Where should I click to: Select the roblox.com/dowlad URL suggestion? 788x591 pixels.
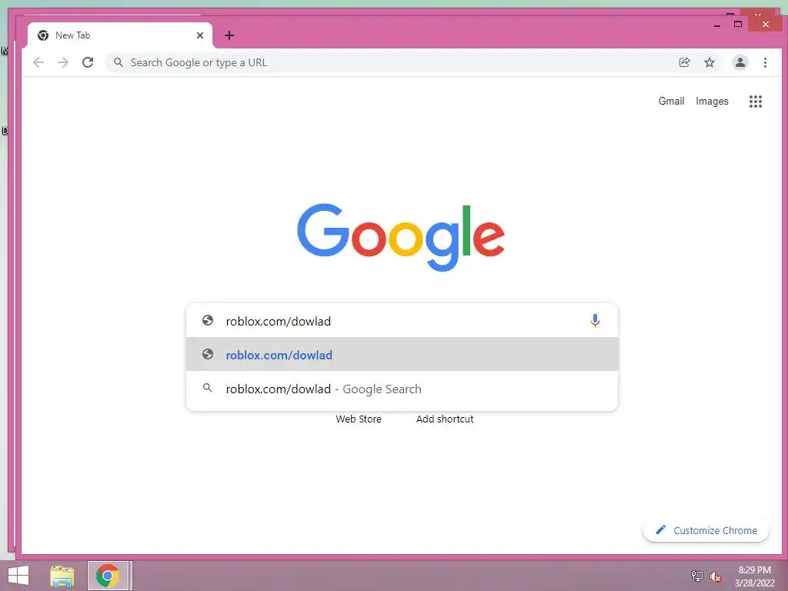tap(402, 354)
